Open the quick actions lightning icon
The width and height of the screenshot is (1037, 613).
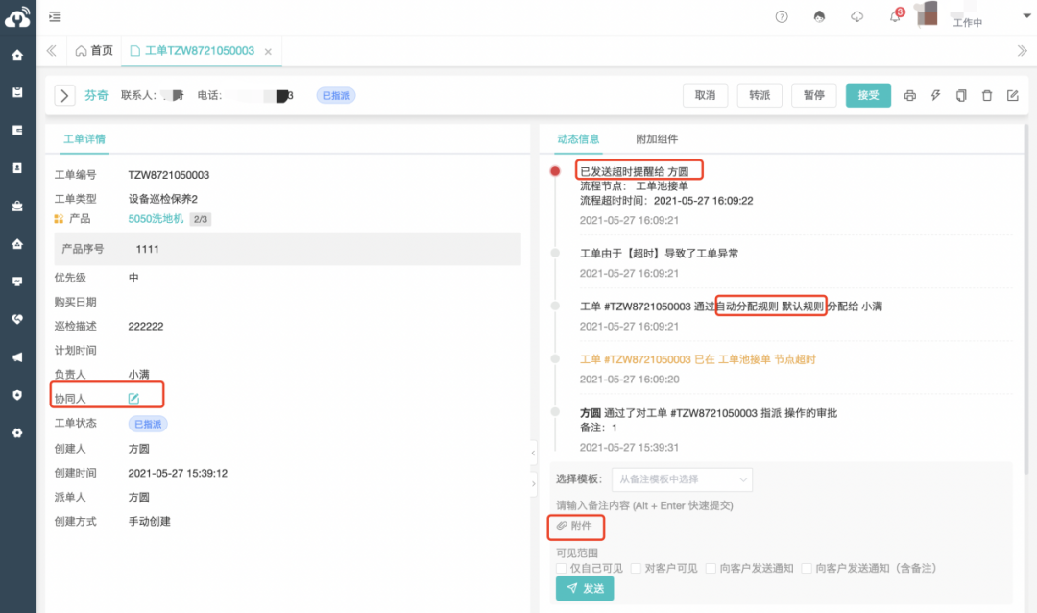[x=935, y=95]
